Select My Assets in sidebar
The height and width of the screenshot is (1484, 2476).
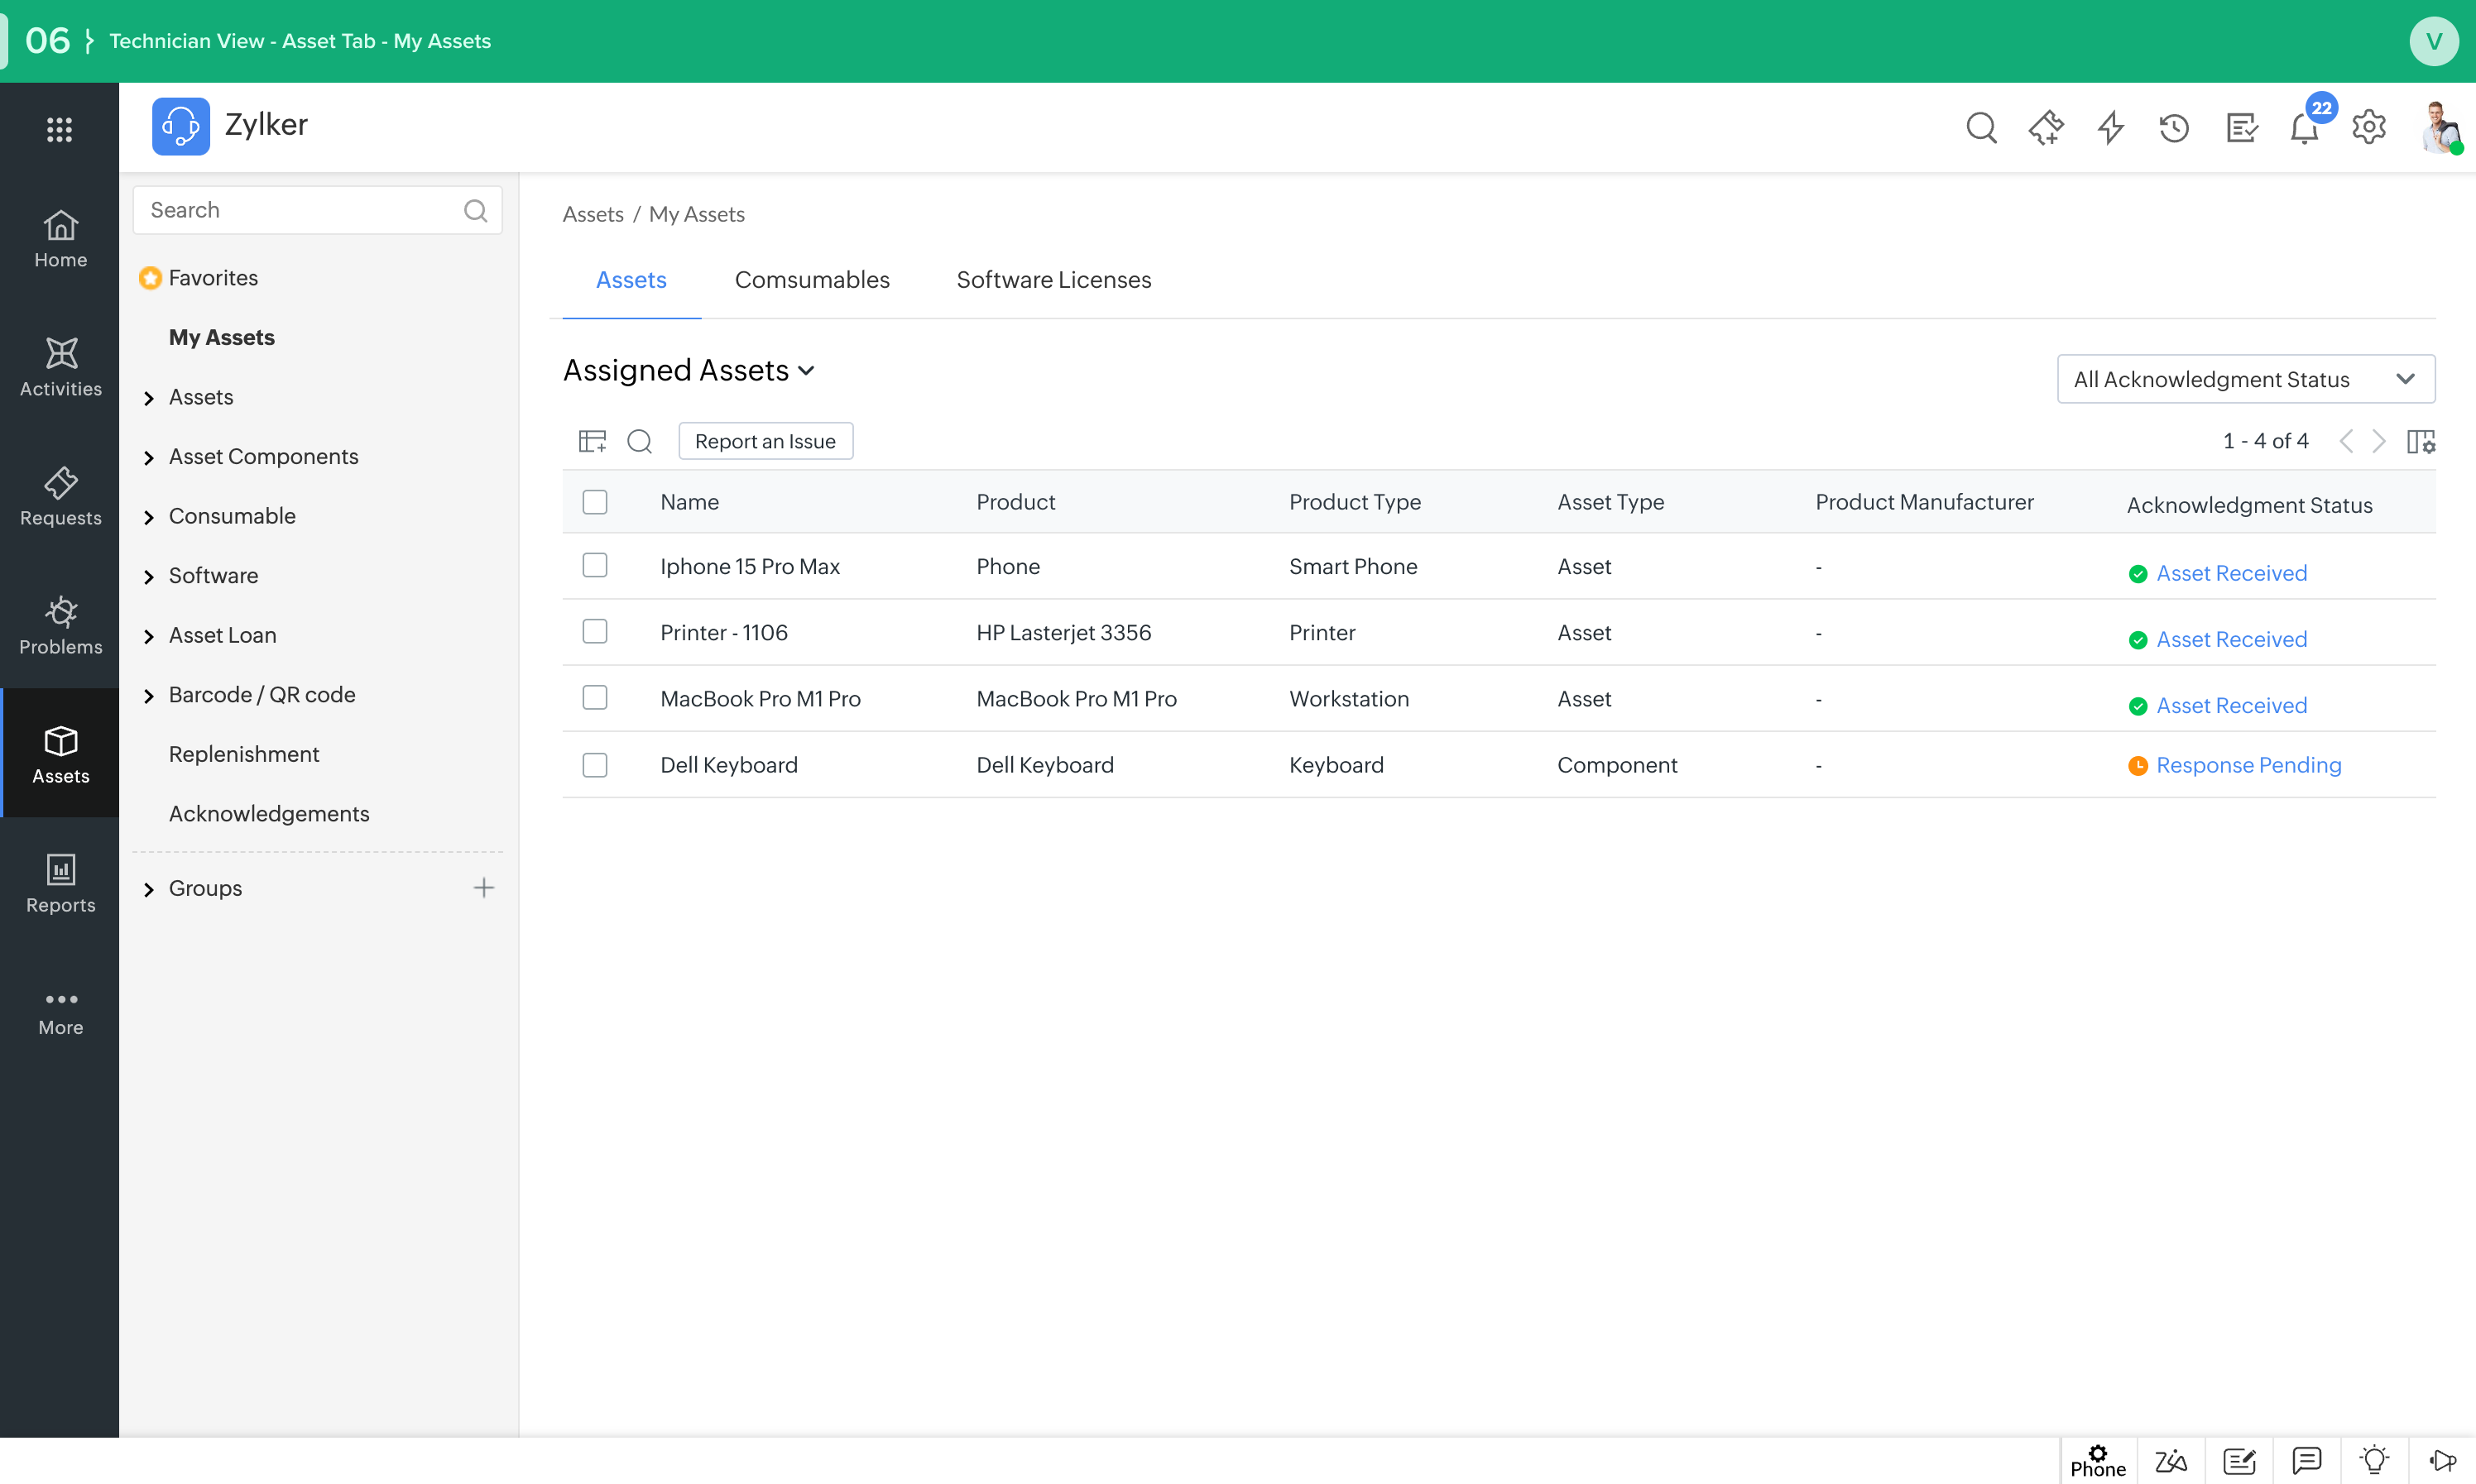(x=222, y=337)
